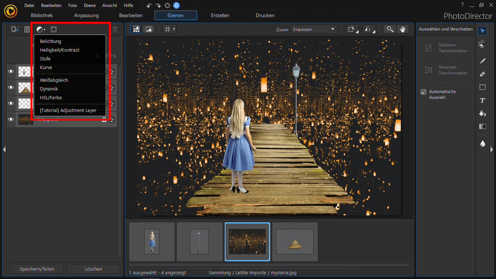
Task: Click the text document layer icon
Action: [27, 29]
